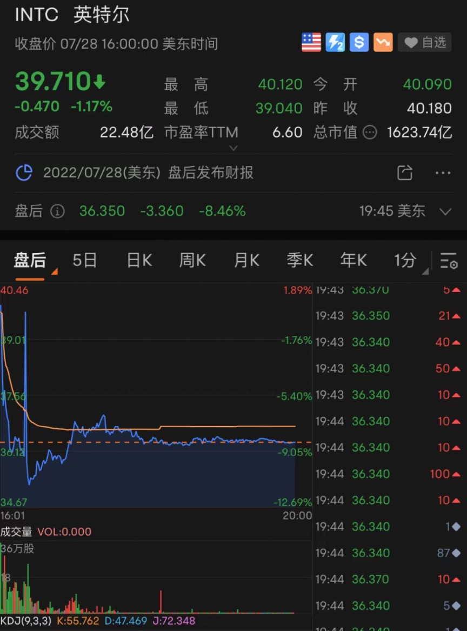This screenshot has height=631, width=467.
Task: Tap trade row with volume 40
Action: (388, 342)
